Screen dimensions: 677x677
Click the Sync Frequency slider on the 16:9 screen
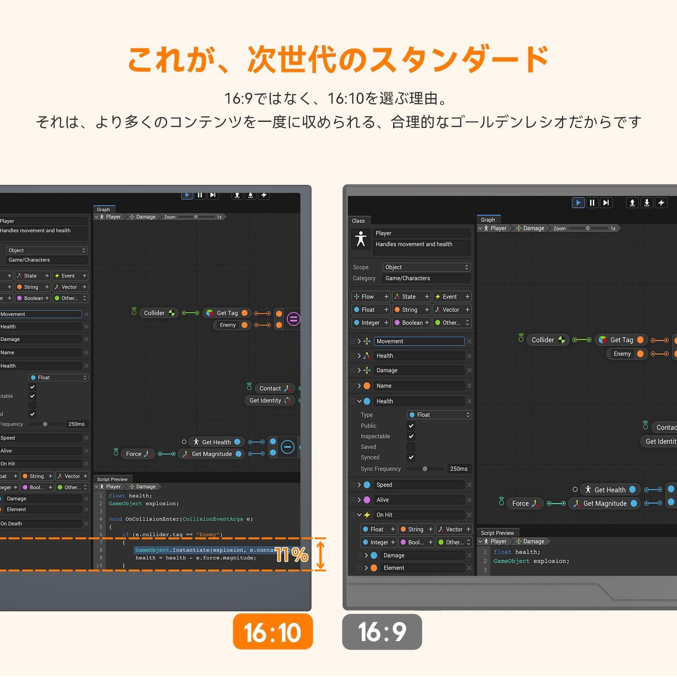[425, 469]
